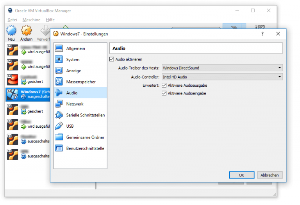This screenshot has height=205, width=300.
Task: Open Gemeinsame Ordner settings
Action: (80, 137)
